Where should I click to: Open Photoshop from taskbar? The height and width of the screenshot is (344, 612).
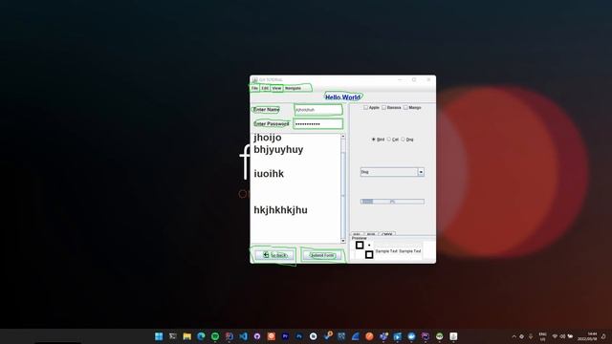click(x=299, y=336)
